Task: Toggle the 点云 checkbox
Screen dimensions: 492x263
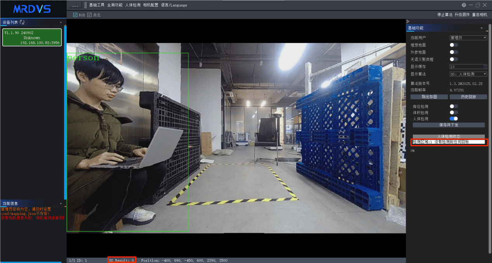Action: point(89,15)
